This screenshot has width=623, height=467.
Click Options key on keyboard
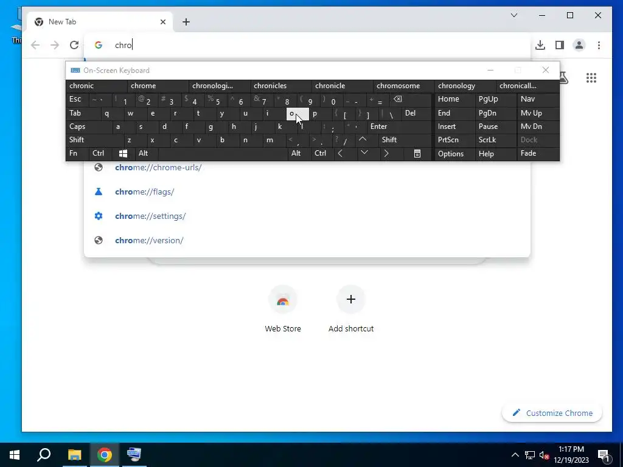(454, 154)
